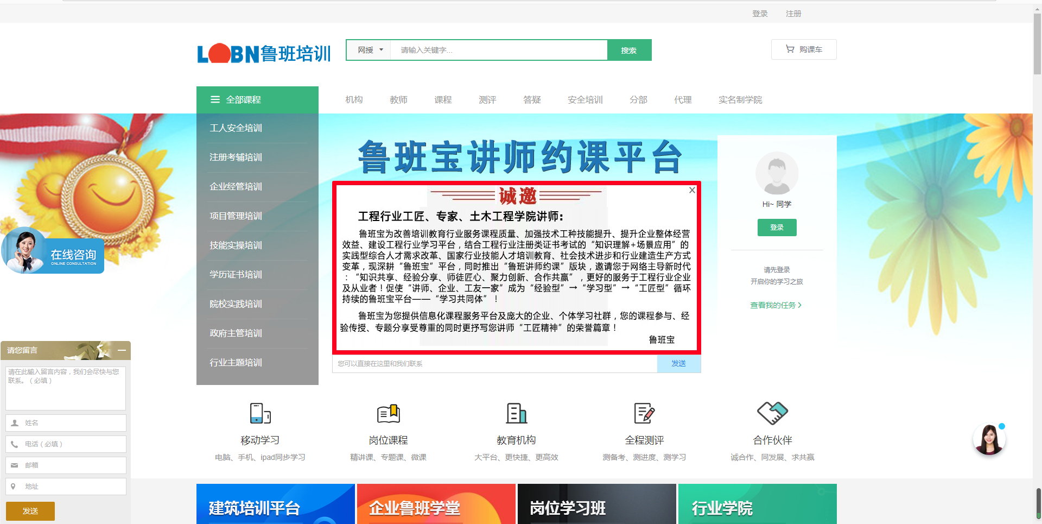
Task: Click the 移动学习 heading text
Action: click(260, 440)
